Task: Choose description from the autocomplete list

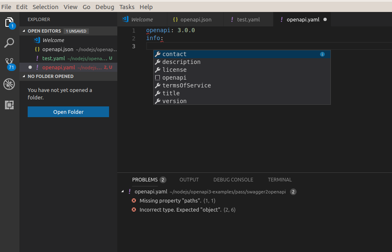Action: (242, 62)
